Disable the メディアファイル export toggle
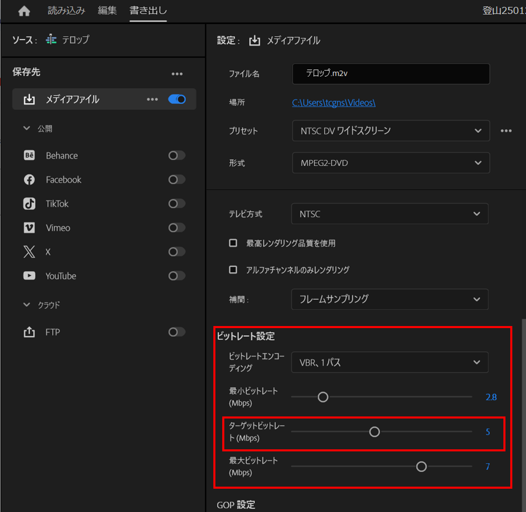Screen dimensions: 526x512 [x=176, y=99]
